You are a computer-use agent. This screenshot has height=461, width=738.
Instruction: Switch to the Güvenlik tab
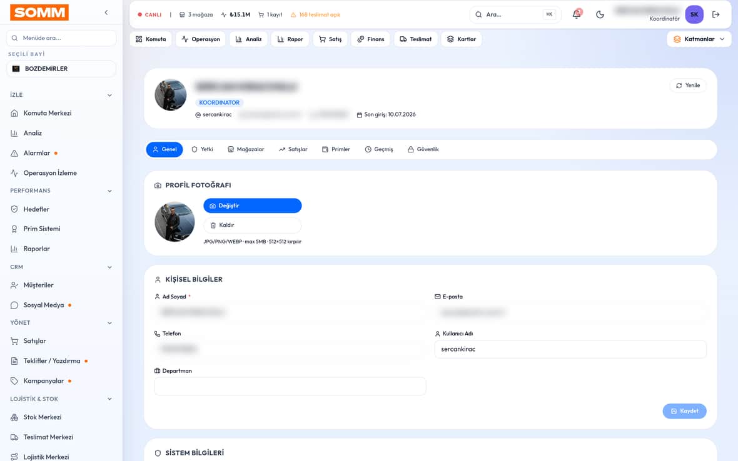423,149
